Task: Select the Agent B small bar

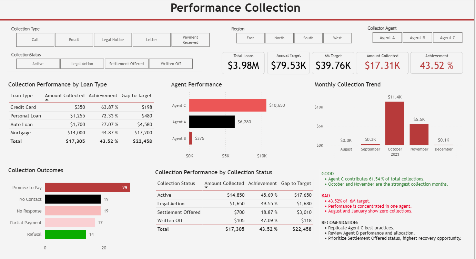Action: click(x=191, y=138)
